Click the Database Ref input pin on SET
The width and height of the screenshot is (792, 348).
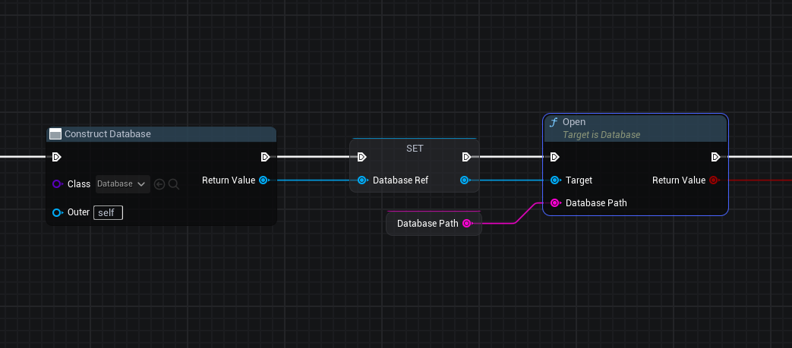(362, 180)
